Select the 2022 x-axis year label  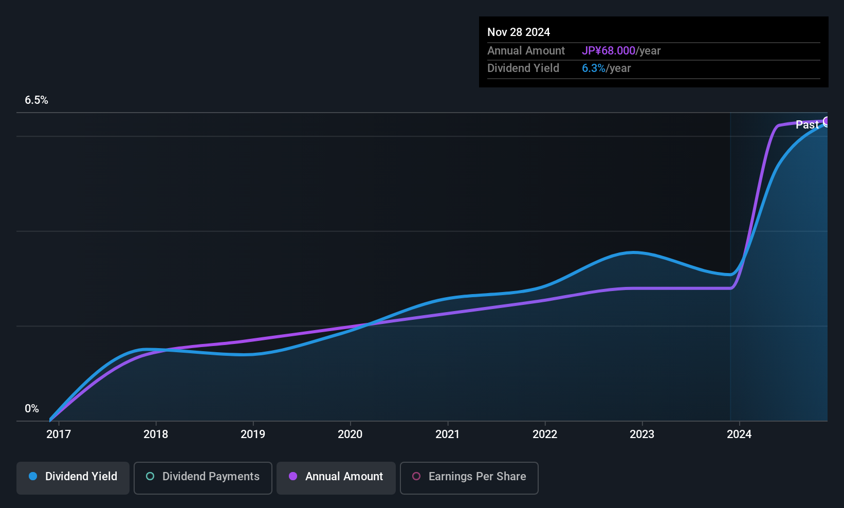pos(545,434)
